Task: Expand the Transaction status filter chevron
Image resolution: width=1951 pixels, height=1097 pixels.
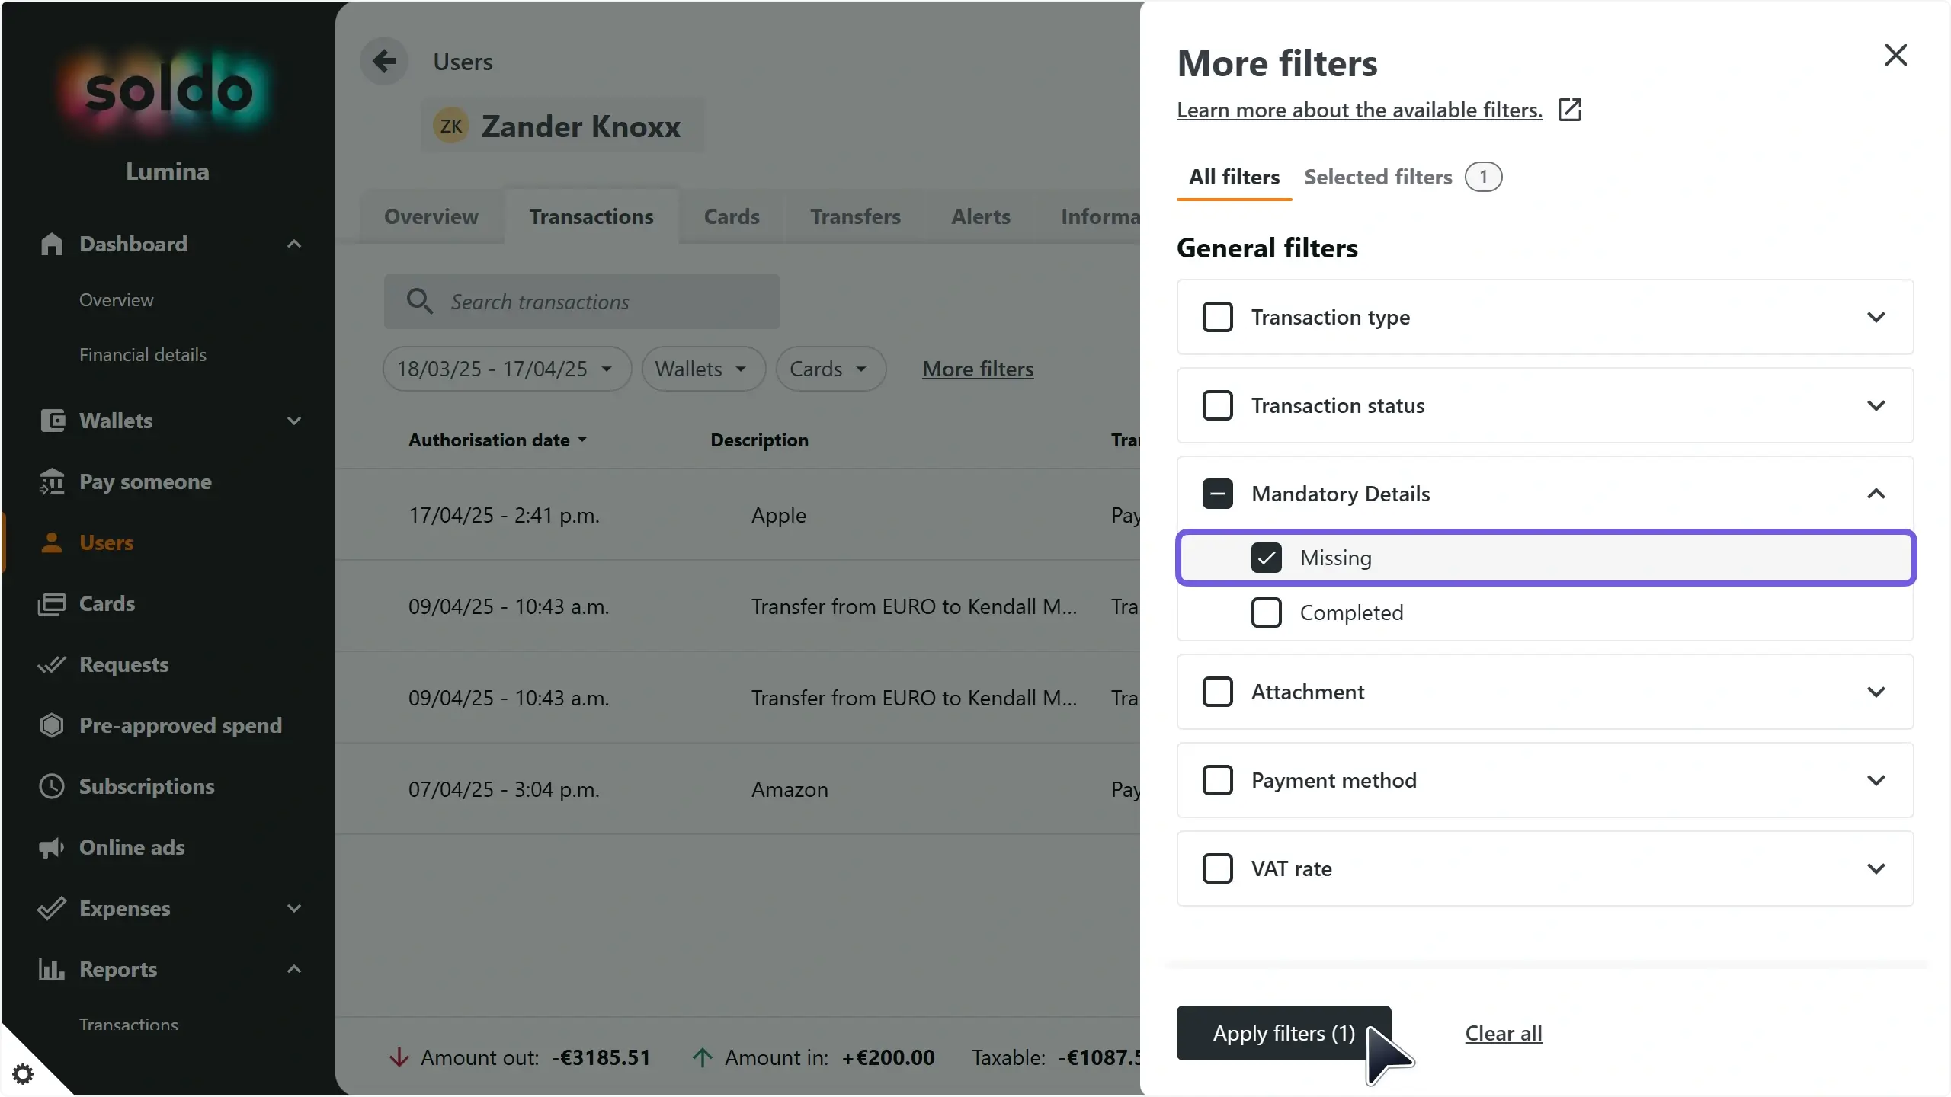Action: [1876, 405]
